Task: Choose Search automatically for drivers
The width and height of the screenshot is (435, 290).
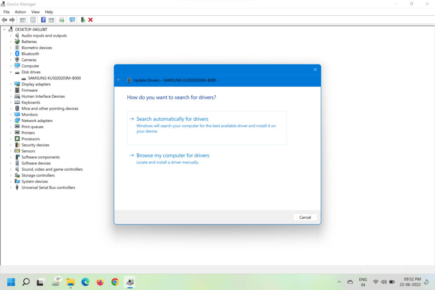Action: point(172,119)
